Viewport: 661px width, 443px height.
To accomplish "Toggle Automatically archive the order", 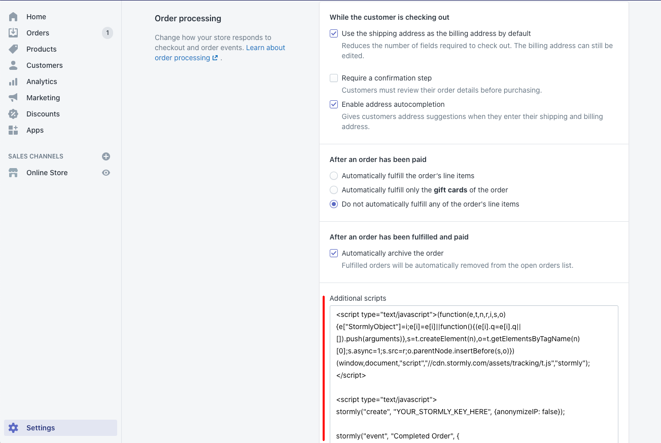I will pos(334,253).
